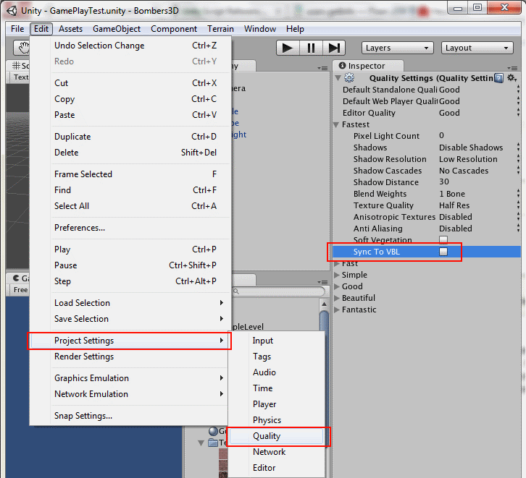Open Project panel options menu
Viewport: 526px width, 478px height.
click(322, 282)
